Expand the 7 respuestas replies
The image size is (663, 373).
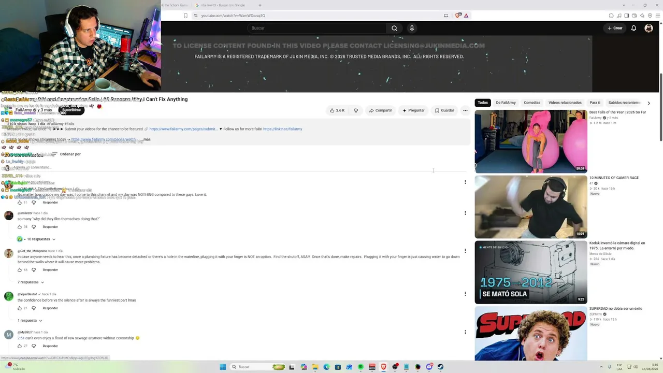31,282
